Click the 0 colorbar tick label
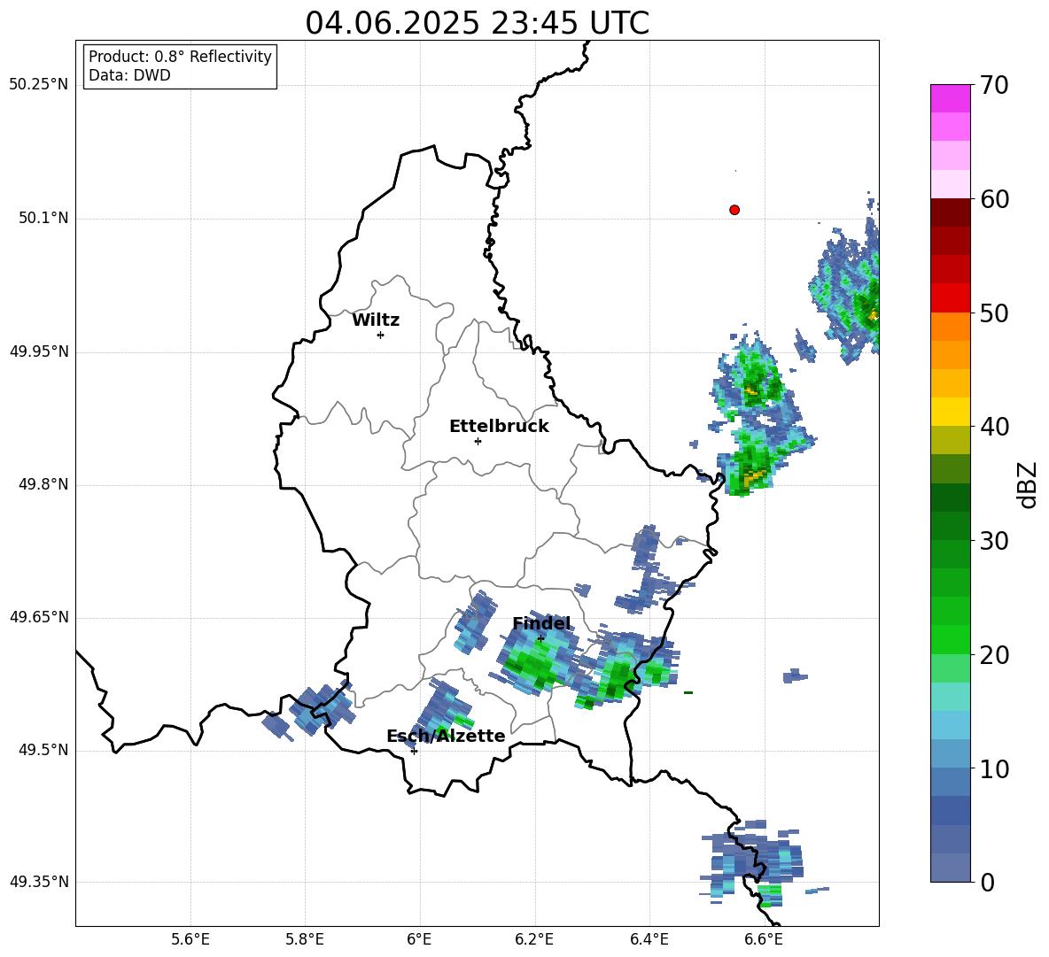This screenshot has height=957, width=1049. point(987,882)
